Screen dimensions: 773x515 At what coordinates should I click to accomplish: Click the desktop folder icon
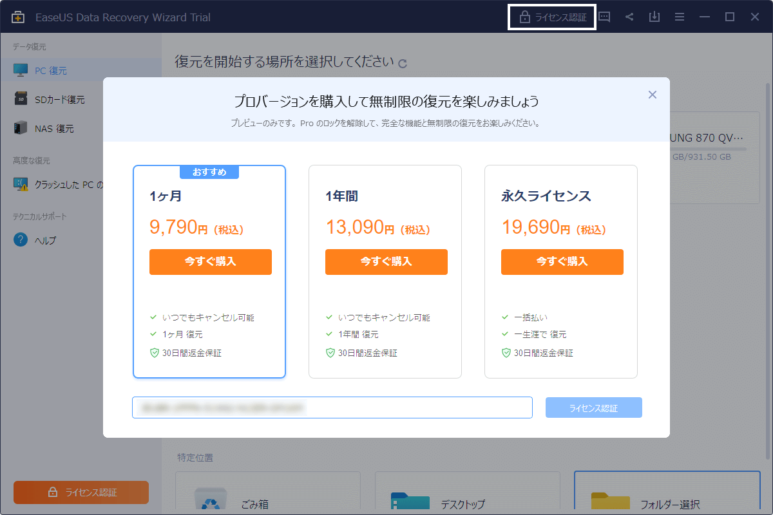pos(410,502)
